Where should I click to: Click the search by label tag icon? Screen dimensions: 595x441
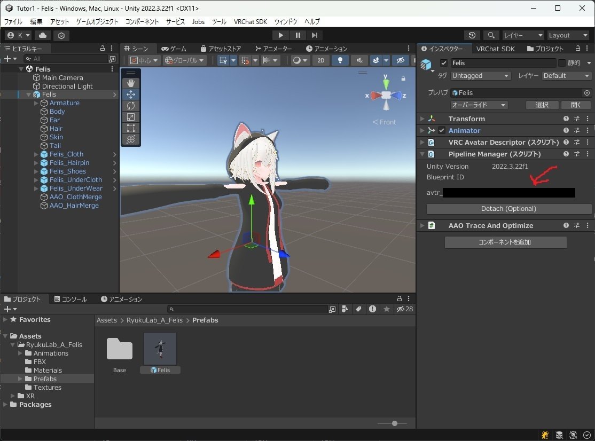click(358, 310)
